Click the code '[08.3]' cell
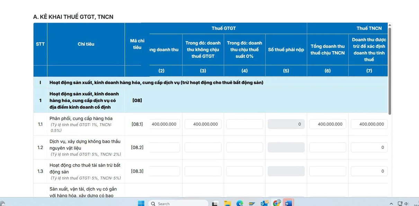Image resolution: width=419 pixels, height=206 pixels. 137,171
